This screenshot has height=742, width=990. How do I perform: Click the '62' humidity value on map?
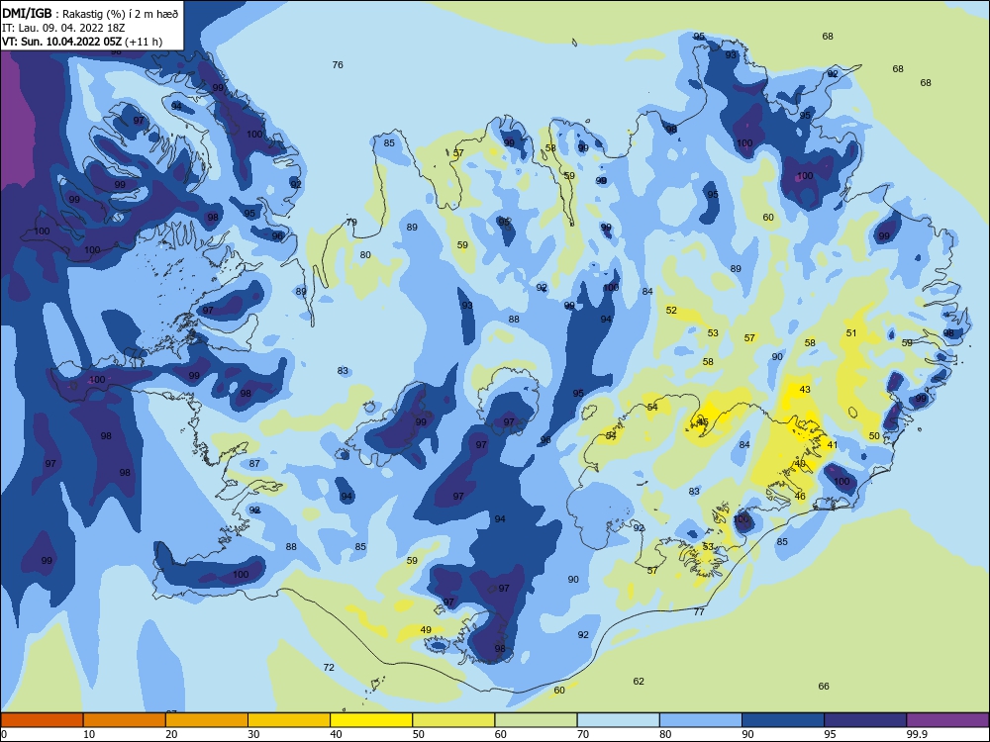(x=639, y=681)
